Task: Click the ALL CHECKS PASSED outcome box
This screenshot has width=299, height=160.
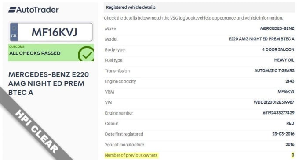Action: click(x=51, y=52)
